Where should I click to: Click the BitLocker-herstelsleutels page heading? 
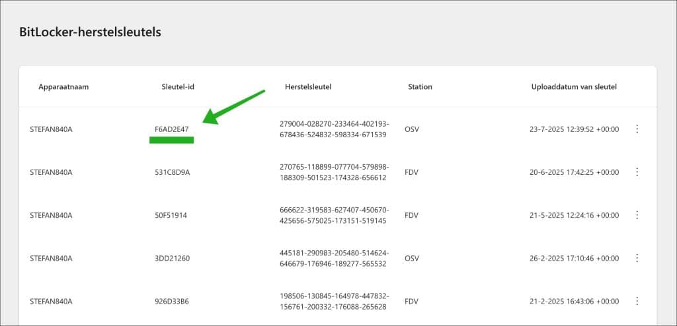pos(90,32)
